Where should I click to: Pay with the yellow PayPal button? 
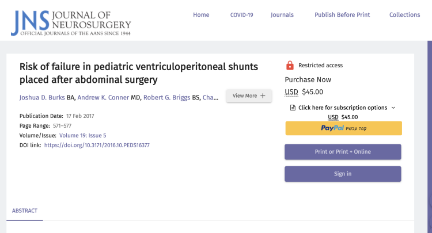343,128
